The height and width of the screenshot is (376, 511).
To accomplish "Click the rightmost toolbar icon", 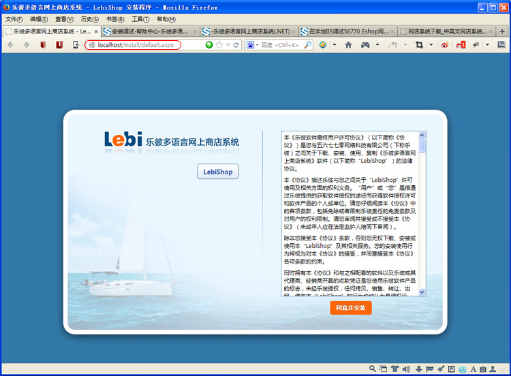I will 501,45.
